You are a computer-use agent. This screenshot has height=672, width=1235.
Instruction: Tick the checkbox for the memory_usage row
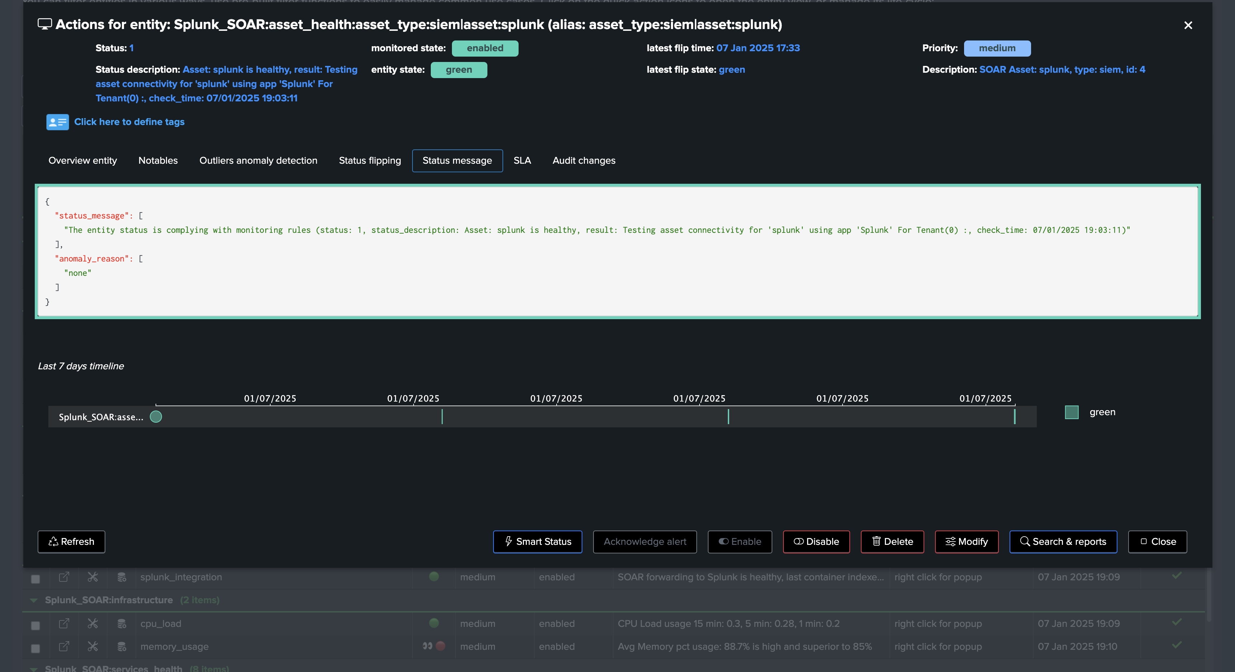point(35,648)
